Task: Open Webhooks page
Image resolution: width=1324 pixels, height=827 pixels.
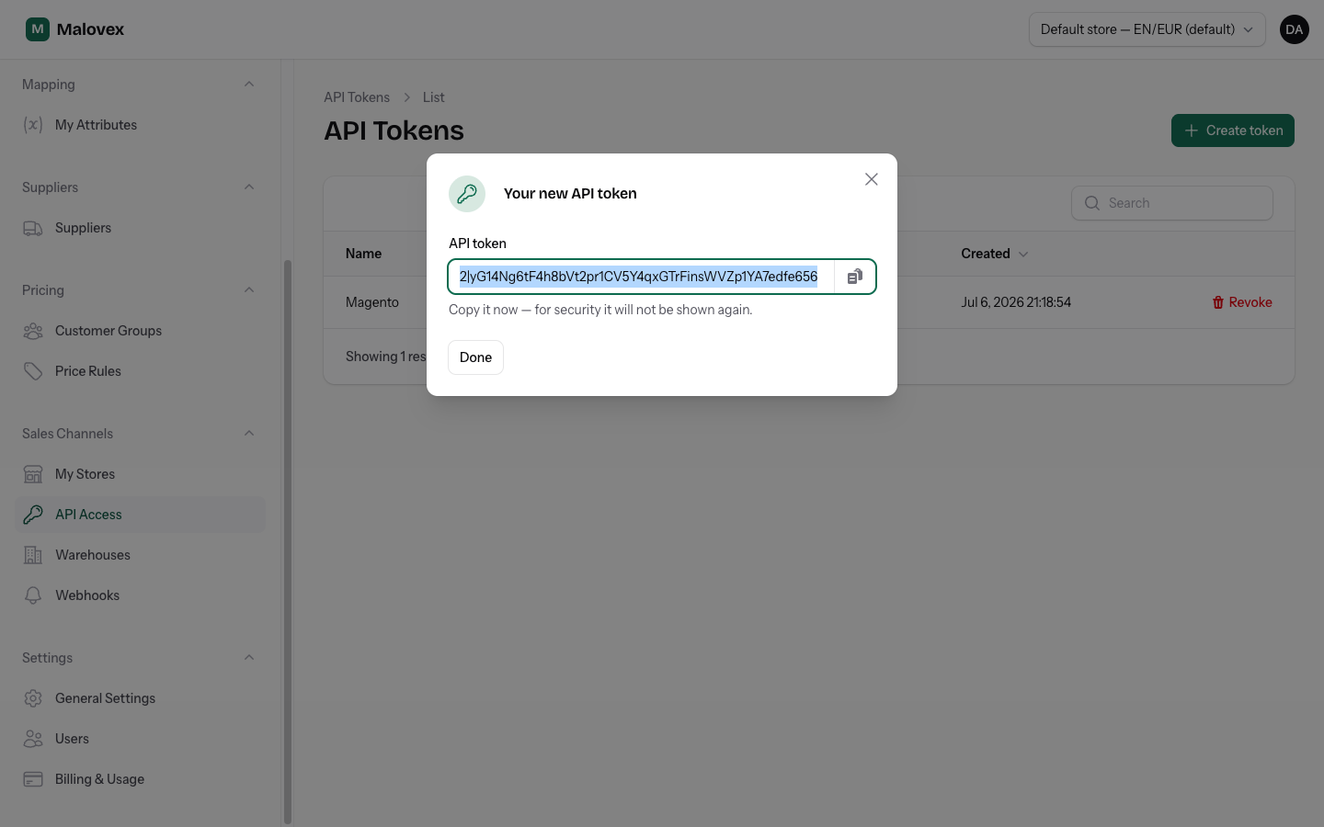Action: point(140,595)
